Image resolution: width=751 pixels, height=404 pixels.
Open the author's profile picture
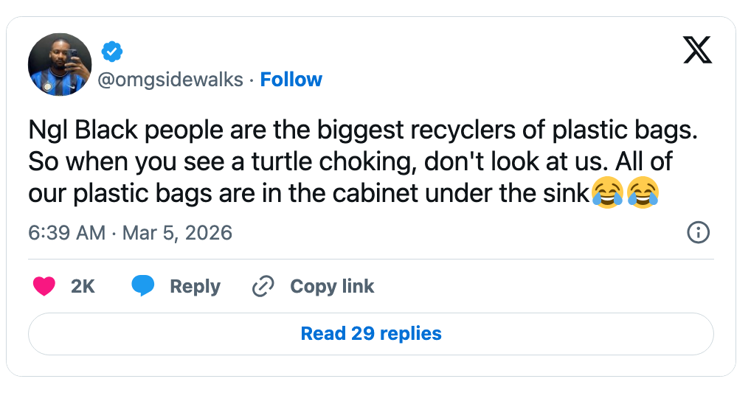click(60, 65)
